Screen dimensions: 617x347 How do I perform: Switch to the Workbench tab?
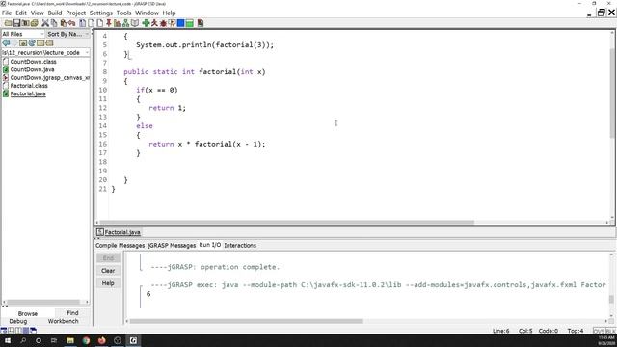(63, 321)
